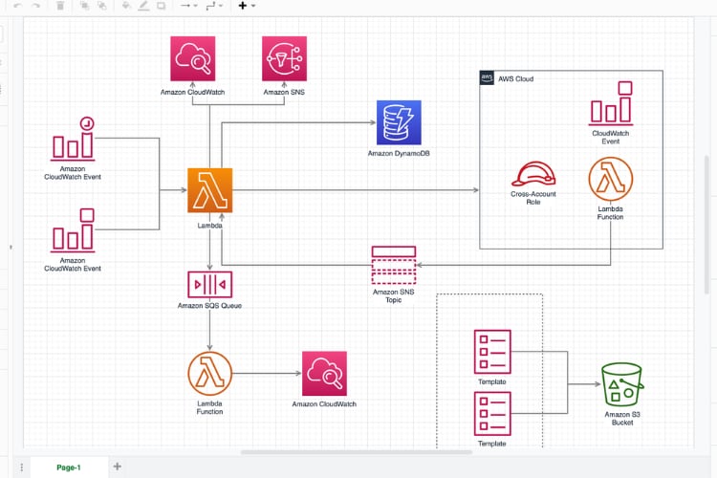Add a new page with plus button
The height and width of the screenshot is (478, 717).
tap(118, 467)
